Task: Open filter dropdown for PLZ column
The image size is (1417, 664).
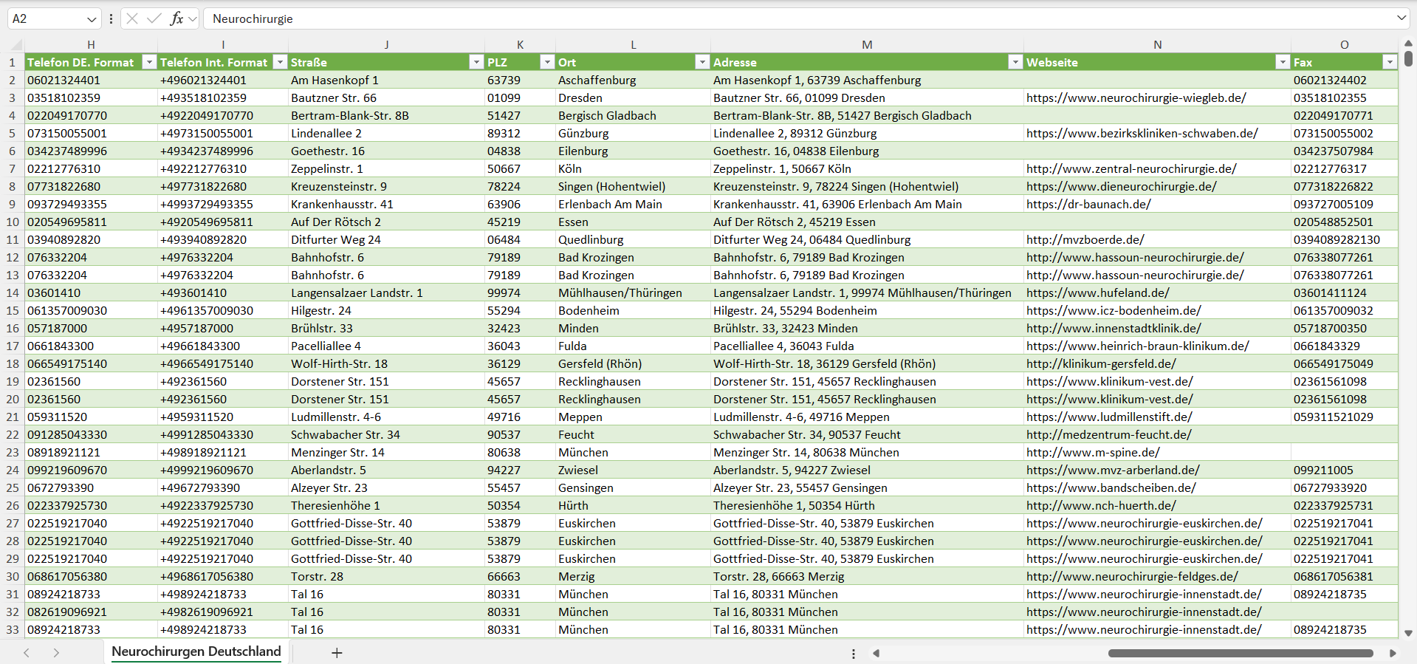Action: click(x=546, y=62)
